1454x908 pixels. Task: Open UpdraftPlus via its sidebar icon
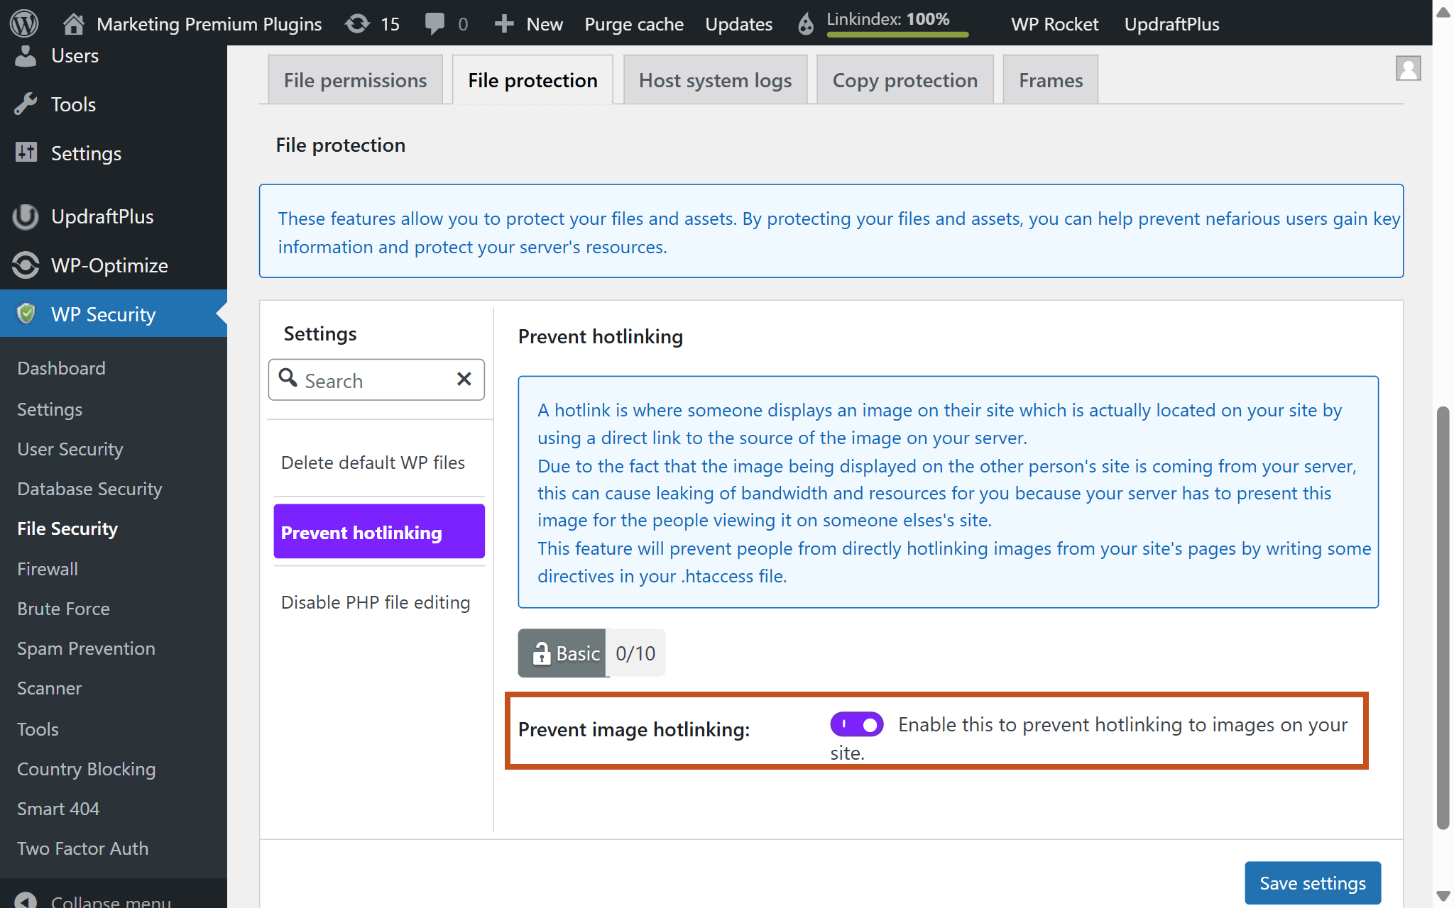tap(26, 216)
